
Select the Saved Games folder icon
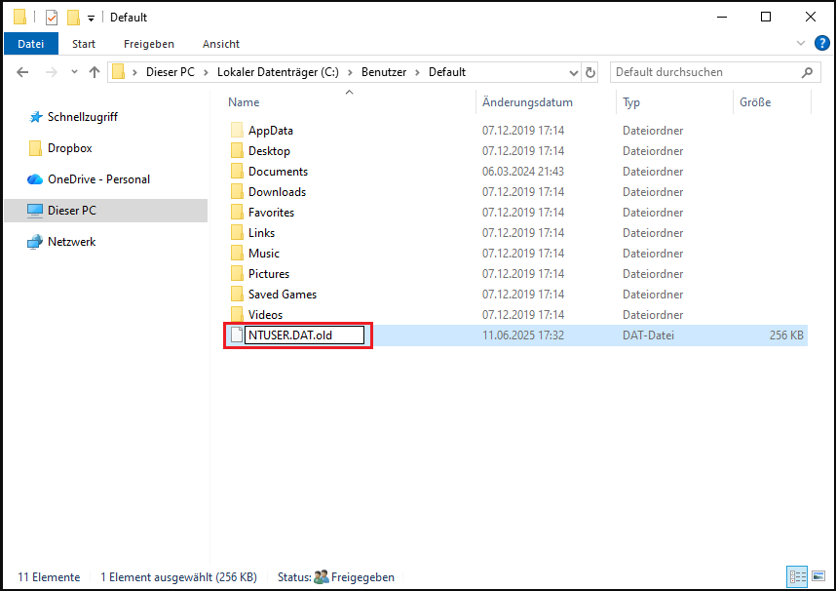[238, 295]
